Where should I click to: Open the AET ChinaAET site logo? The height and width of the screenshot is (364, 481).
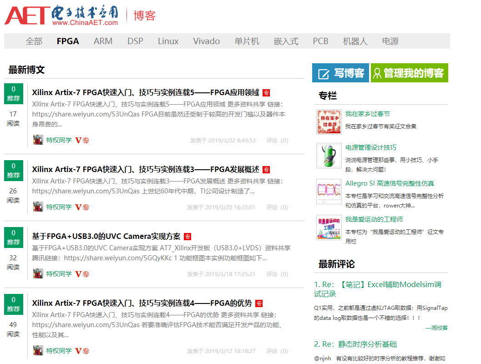pyautogui.click(x=61, y=15)
